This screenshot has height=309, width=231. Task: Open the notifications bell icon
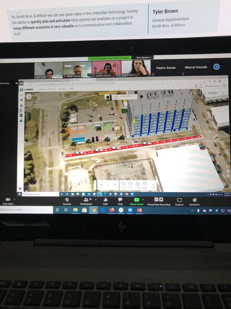click(x=200, y=87)
